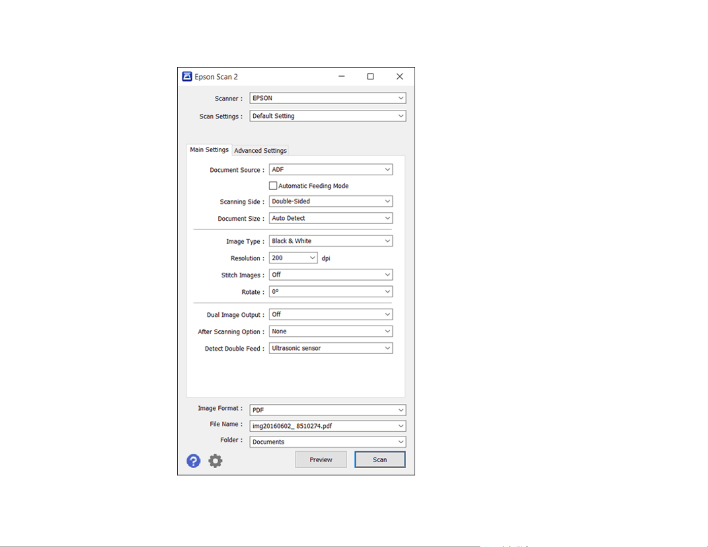This screenshot has width=708, height=547.
Task: Click the Preview button
Action: point(321,459)
